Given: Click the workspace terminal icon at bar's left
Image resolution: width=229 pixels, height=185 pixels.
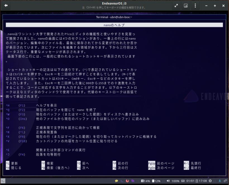Looking at the screenshot, I should coord(3,181).
